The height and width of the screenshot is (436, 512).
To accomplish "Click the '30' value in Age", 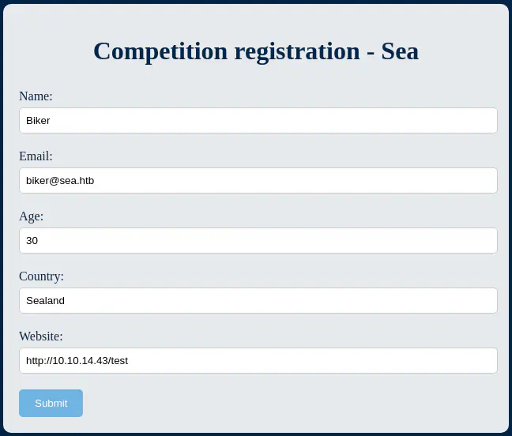I will (x=32, y=241).
